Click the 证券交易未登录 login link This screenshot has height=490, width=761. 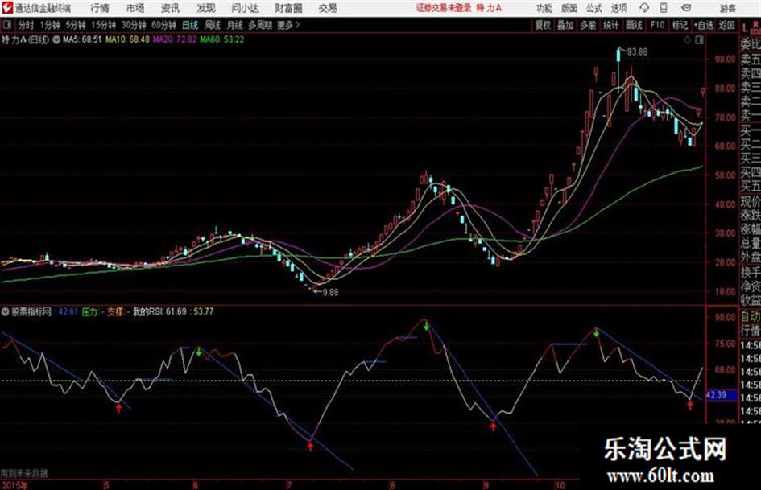(x=444, y=8)
